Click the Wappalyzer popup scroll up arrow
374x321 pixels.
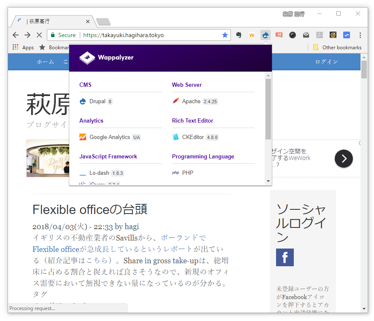268,75
